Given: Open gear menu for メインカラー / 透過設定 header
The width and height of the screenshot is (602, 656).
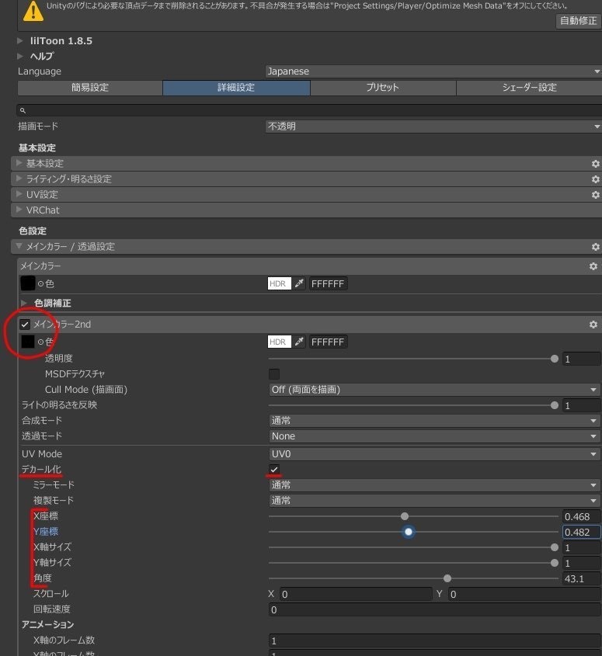Looking at the screenshot, I should pos(595,247).
